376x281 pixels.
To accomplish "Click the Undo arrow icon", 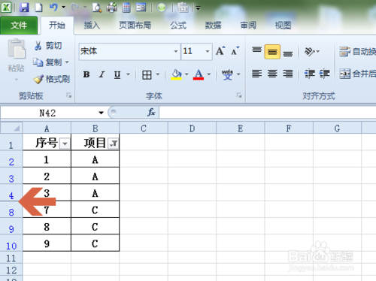I will [x=54, y=8].
